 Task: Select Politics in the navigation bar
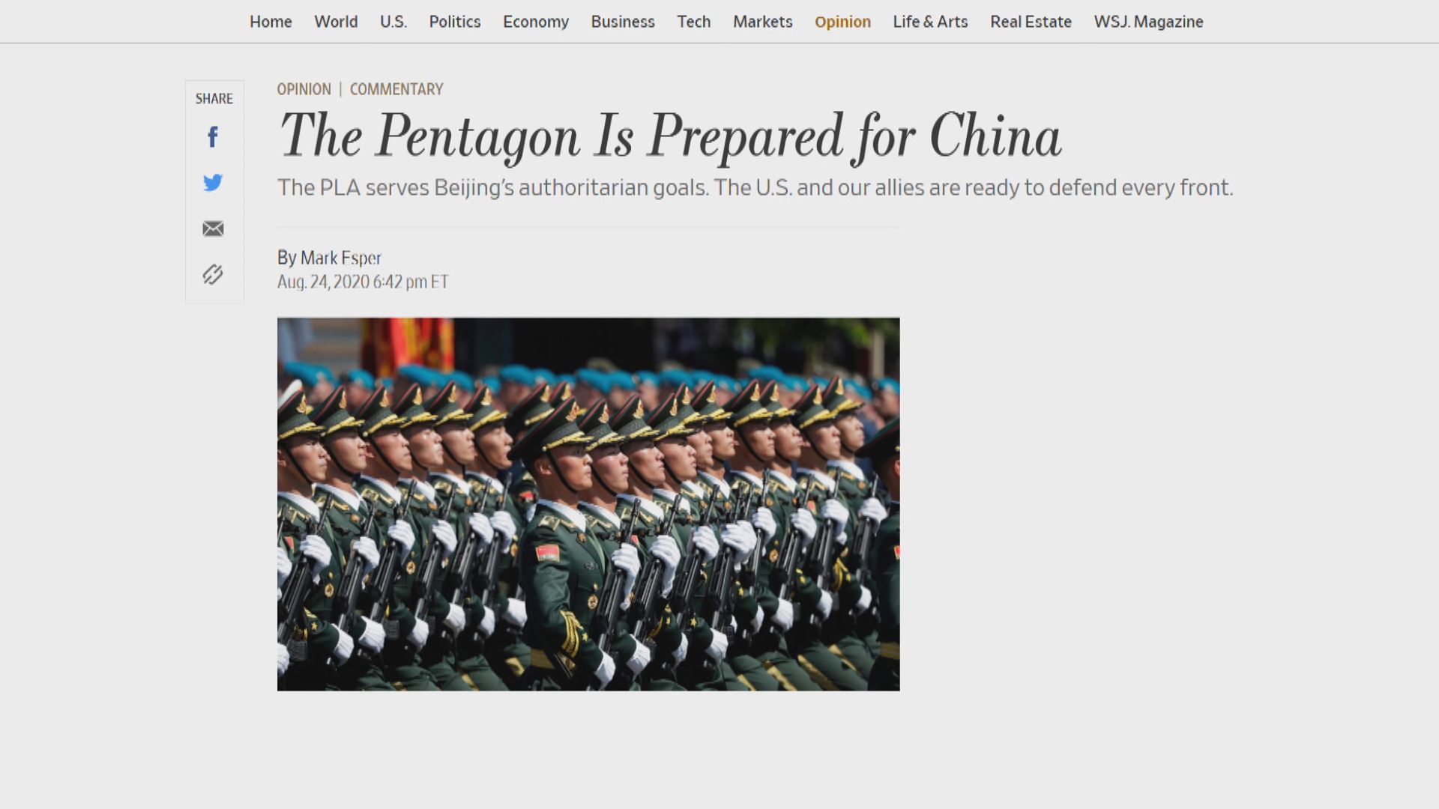pos(455,22)
